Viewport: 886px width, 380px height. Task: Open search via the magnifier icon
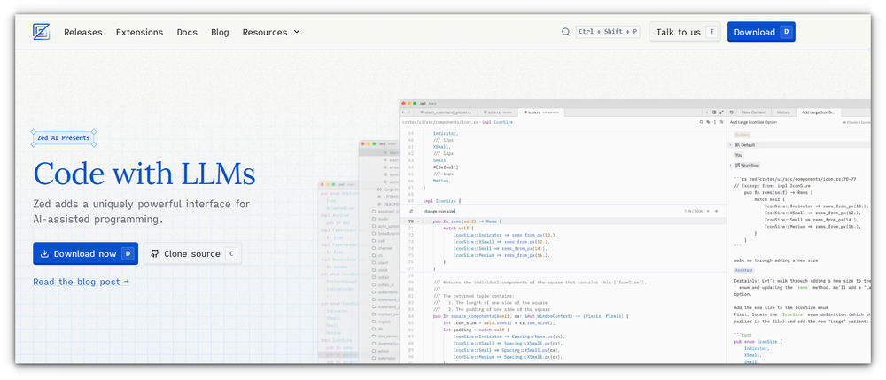coord(565,32)
